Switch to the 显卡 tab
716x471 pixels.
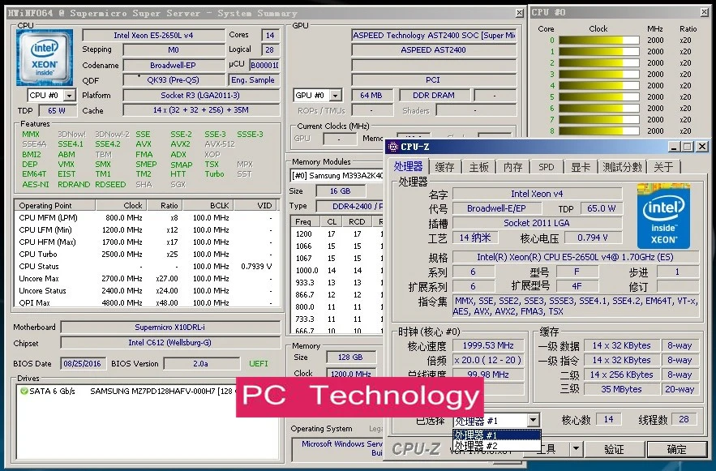coord(581,167)
